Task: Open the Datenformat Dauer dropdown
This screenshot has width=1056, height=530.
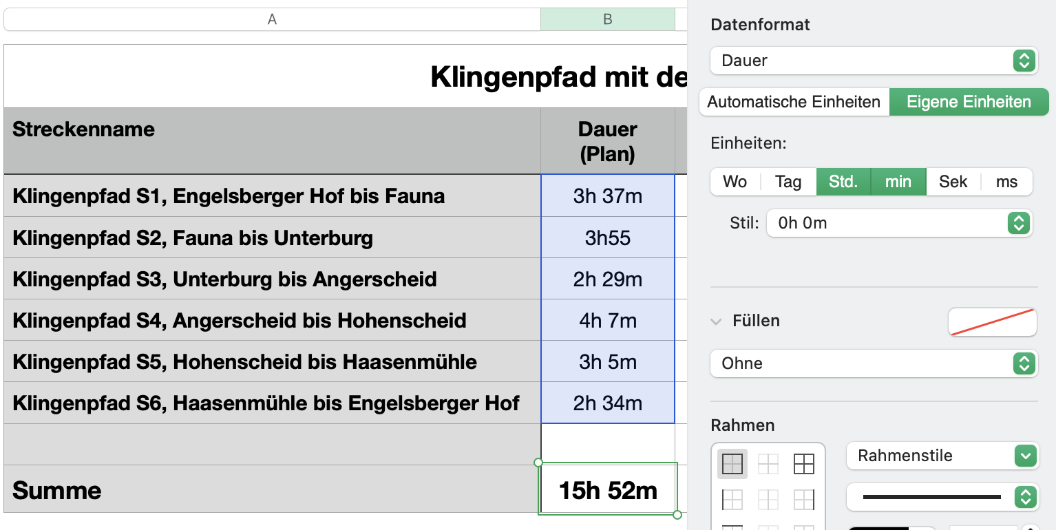Action: click(x=873, y=61)
